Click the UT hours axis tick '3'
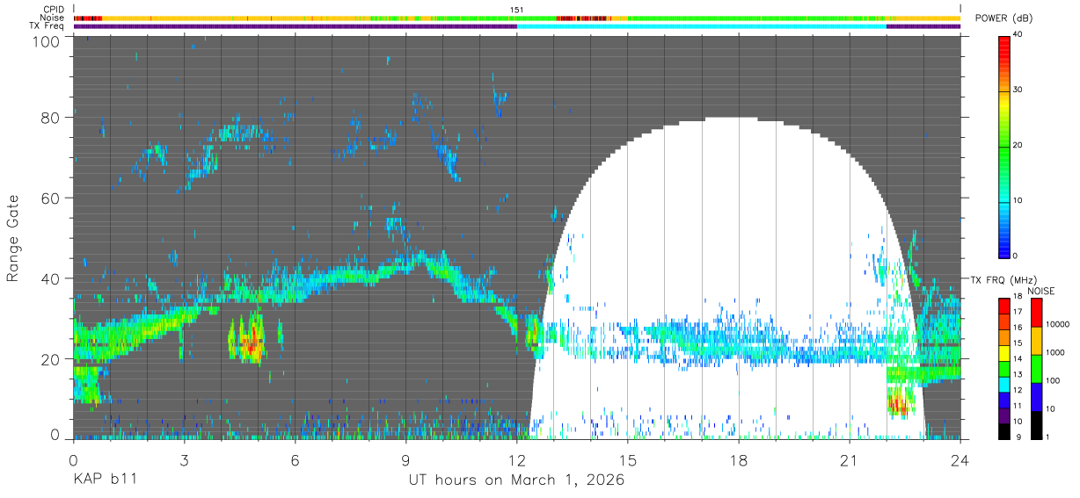This screenshot has height=498, width=1080. (184, 460)
